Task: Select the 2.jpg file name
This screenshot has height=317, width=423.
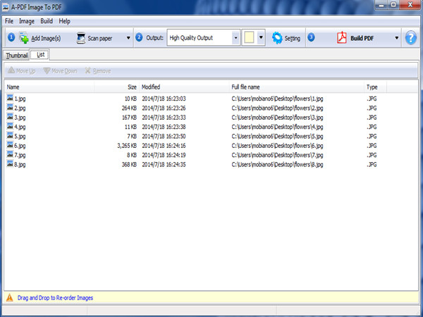Action: (x=20, y=108)
